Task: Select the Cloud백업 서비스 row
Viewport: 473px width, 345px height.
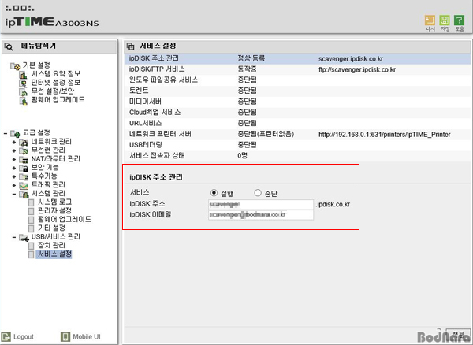Action: coord(297,113)
